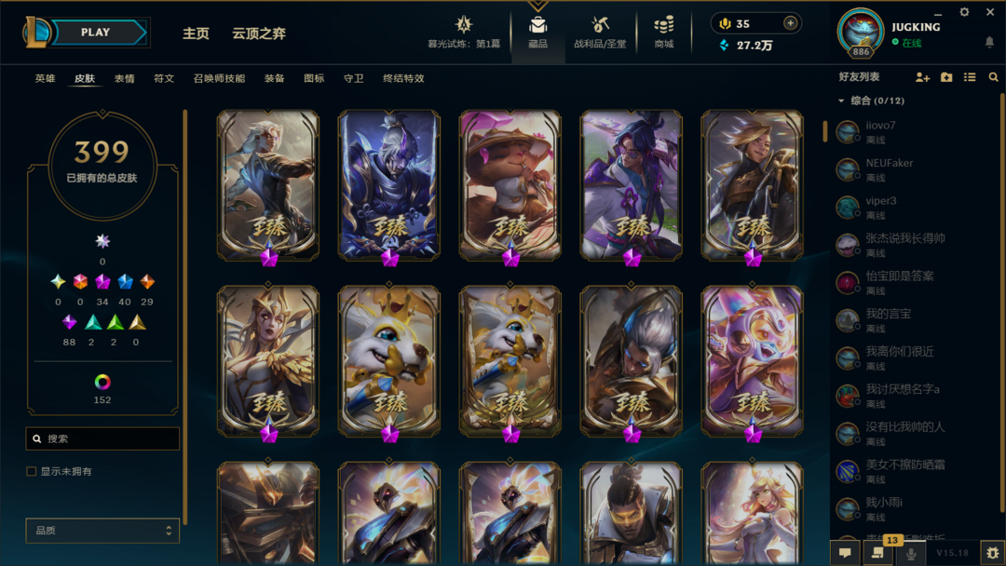Screen dimensions: 1006x566
Task: Click the new friend folder icon
Action: point(946,77)
